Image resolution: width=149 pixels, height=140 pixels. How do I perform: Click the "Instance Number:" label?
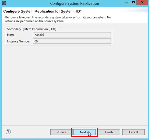coord(19,41)
